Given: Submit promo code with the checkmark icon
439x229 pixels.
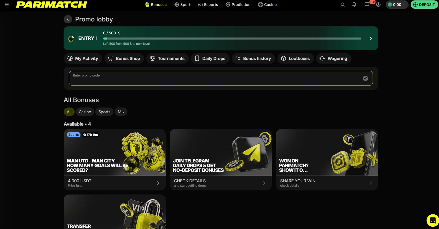Looking at the screenshot, I should (365, 78).
